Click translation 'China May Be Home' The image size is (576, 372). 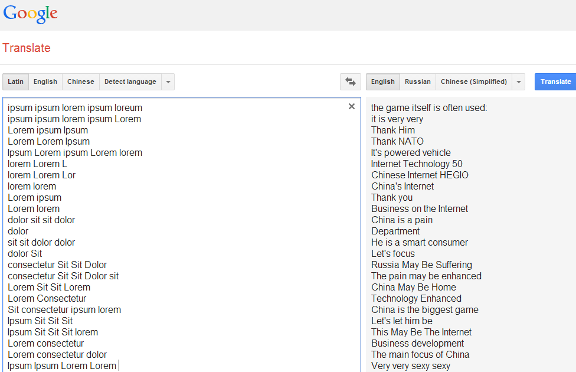pos(414,287)
